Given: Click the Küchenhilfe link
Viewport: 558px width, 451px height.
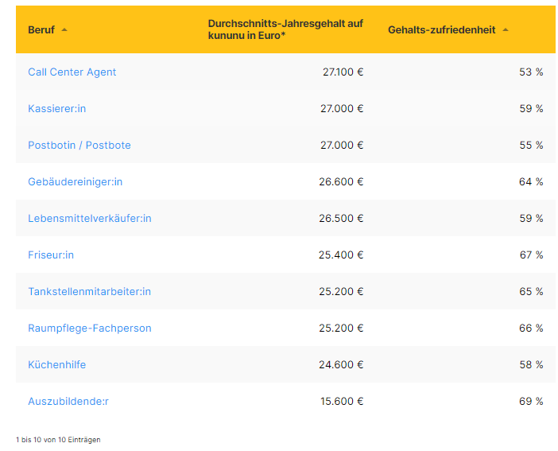Looking at the screenshot, I should coord(57,365).
